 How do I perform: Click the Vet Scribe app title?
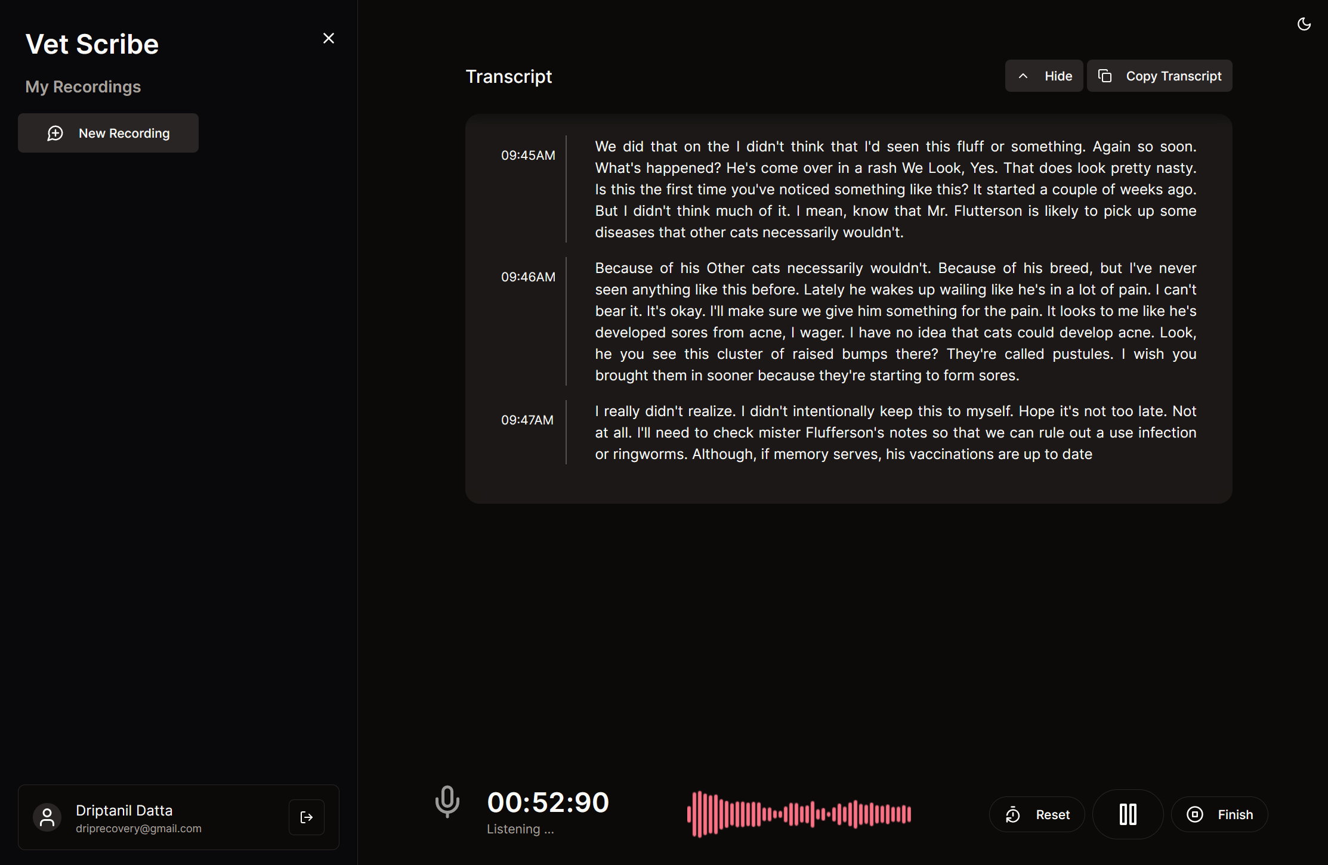click(x=92, y=45)
